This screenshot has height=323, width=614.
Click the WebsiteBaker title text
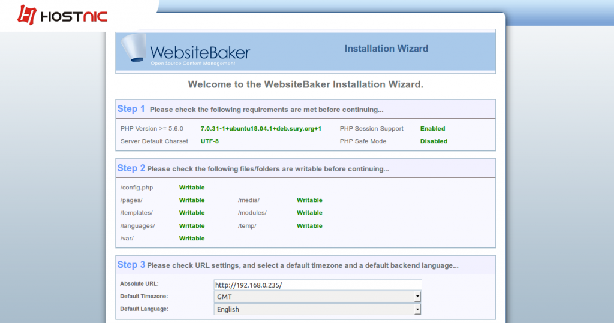pyautogui.click(x=200, y=53)
